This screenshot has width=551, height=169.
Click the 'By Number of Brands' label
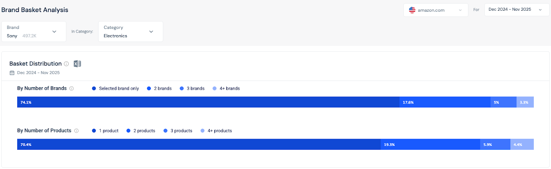(42, 88)
